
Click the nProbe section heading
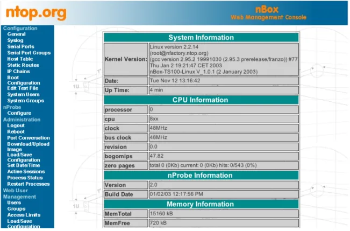click(x=12, y=107)
